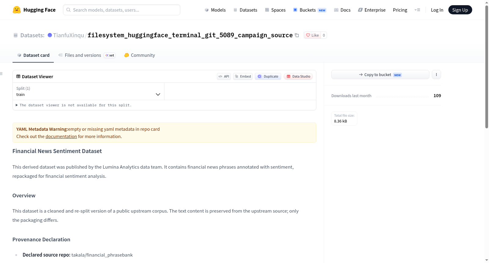Open the Buckets nav link

pyautogui.click(x=310, y=10)
